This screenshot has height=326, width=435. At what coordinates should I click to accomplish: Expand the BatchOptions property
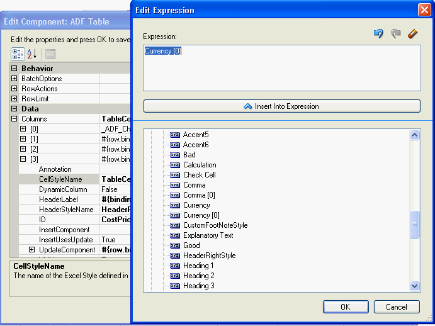tap(14, 79)
